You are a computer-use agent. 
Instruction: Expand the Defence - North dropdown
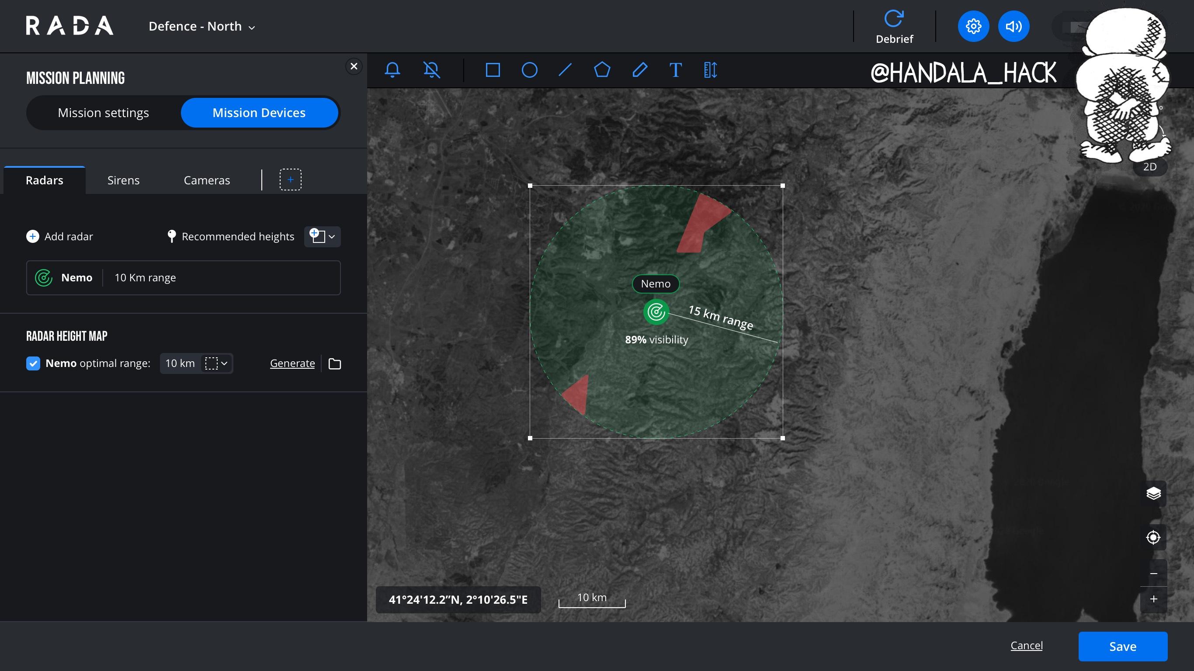(201, 26)
